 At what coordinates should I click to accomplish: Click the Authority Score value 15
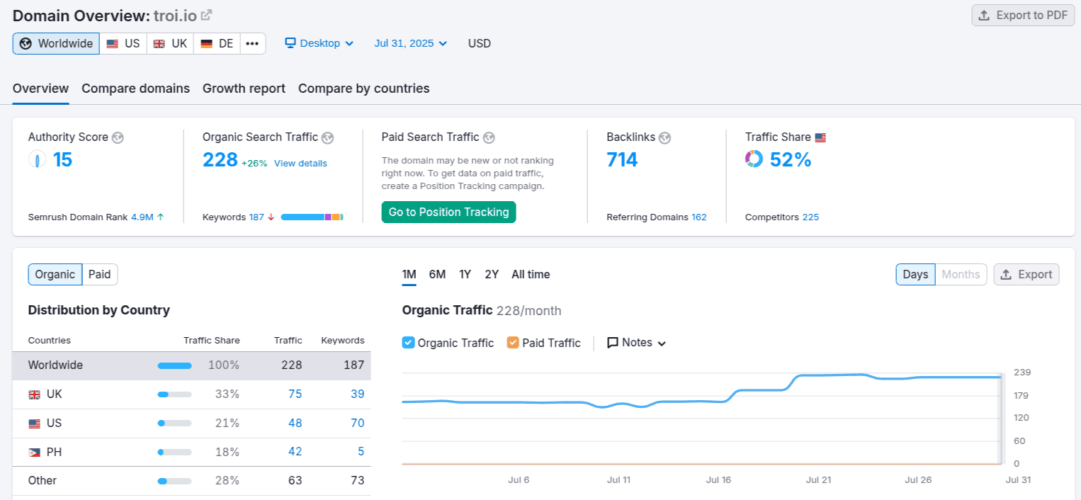[62, 160]
